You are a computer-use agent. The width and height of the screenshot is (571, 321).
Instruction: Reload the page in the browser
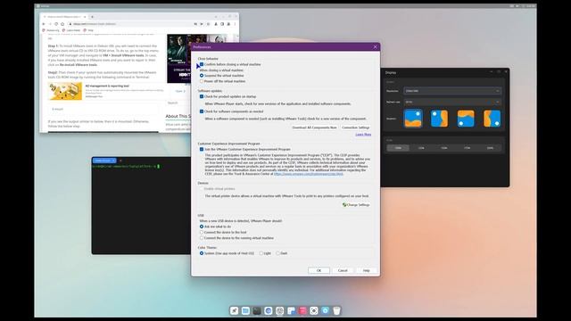pos(56,24)
